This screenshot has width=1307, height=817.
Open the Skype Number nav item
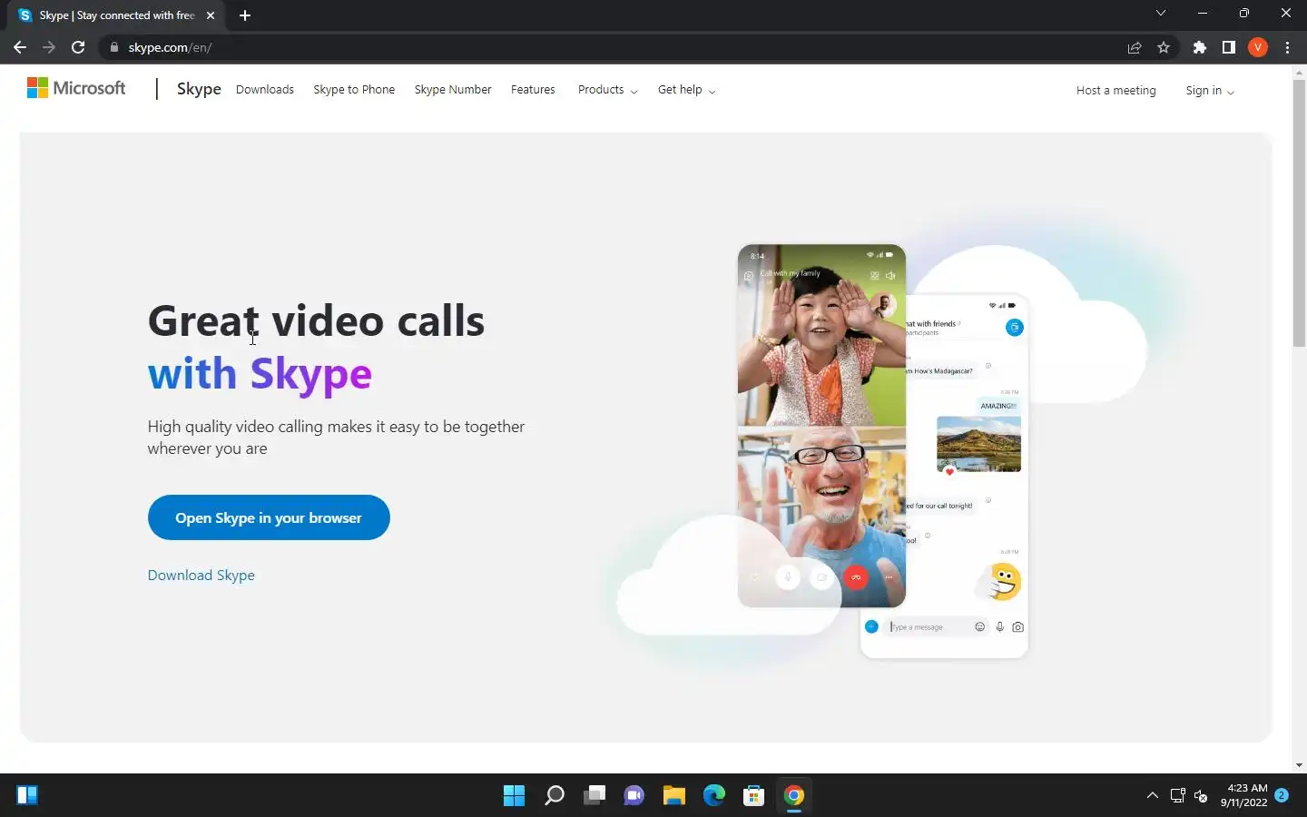tap(453, 90)
